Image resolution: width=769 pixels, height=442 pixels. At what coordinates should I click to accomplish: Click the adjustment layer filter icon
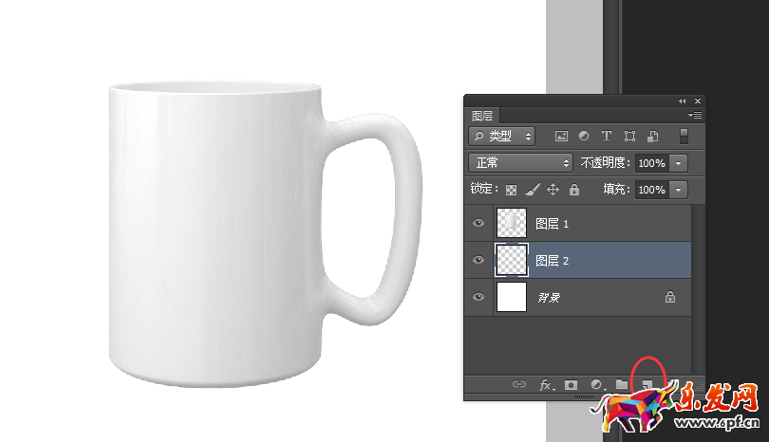tap(584, 137)
